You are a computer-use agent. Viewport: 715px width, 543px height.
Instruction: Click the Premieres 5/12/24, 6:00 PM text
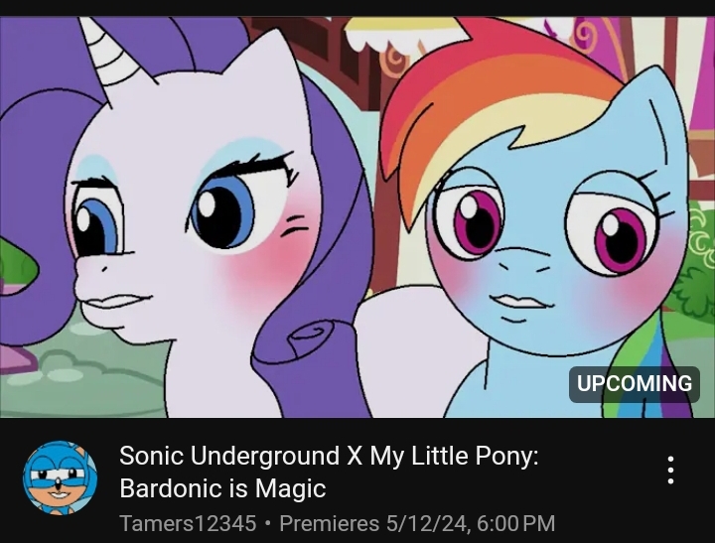point(417,523)
